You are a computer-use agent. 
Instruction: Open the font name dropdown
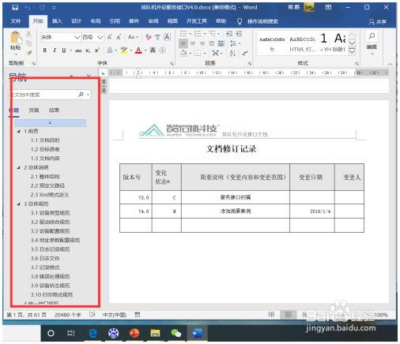[x=77, y=38]
